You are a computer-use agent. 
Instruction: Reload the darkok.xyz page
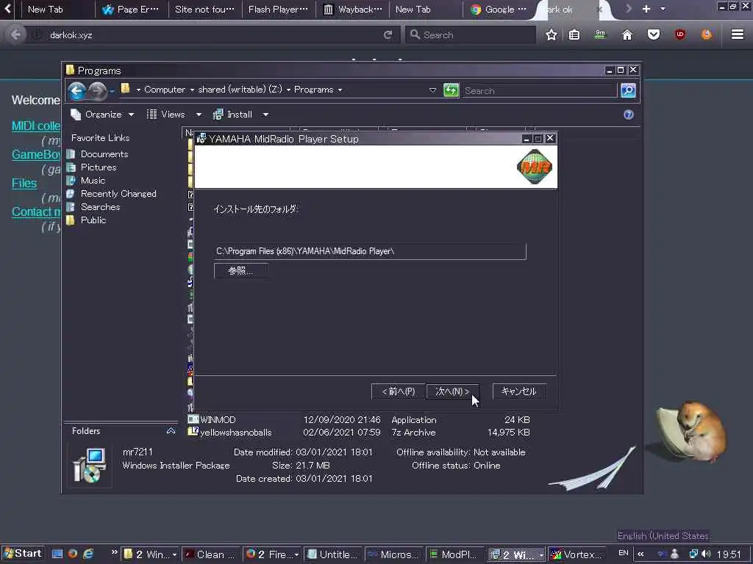pos(388,35)
